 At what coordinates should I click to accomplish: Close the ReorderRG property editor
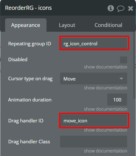point(131,8)
